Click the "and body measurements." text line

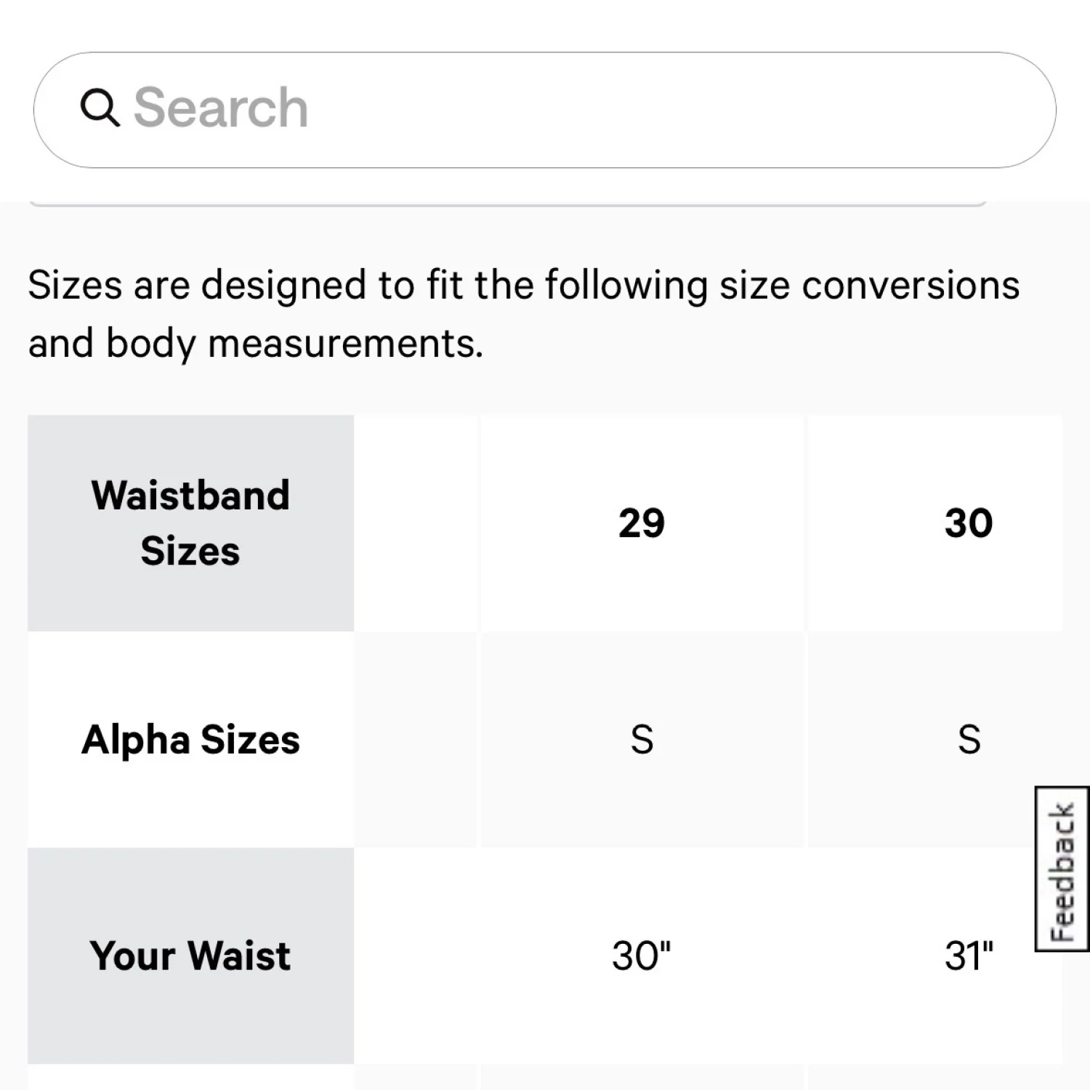pos(256,343)
